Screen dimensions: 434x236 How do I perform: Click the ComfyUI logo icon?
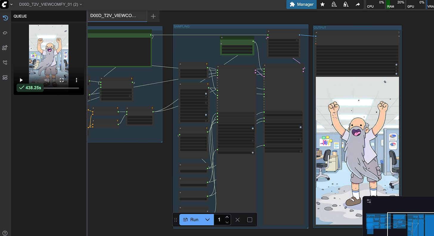point(4,4)
